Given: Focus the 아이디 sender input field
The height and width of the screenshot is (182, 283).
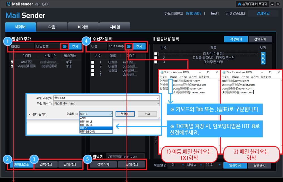Looking at the screenshot, I should tap(22, 47).
